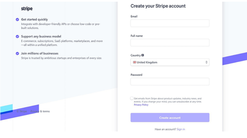
Task: Focus the Full name input field
Action: (x=170, y=43)
